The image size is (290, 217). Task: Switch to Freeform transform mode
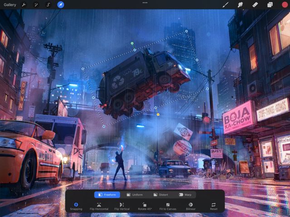point(107,195)
